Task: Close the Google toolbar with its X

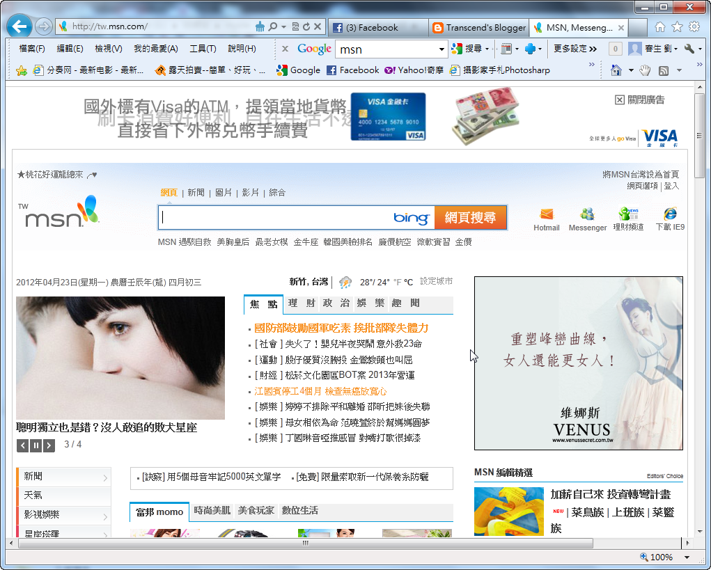Action: point(285,49)
